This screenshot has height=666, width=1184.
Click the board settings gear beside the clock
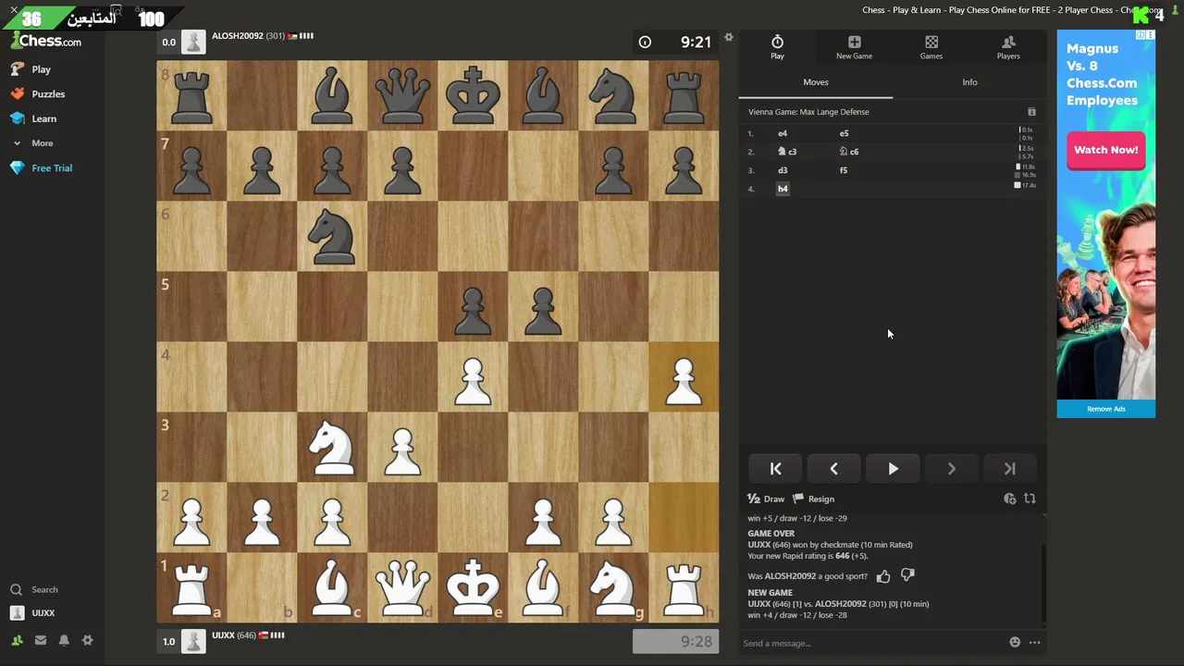click(729, 38)
